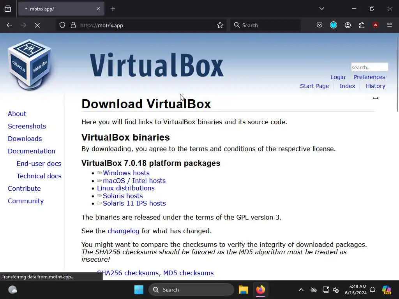Download Solaris 11 IPS hosts package
399x299 pixels.
(x=134, y=203)
